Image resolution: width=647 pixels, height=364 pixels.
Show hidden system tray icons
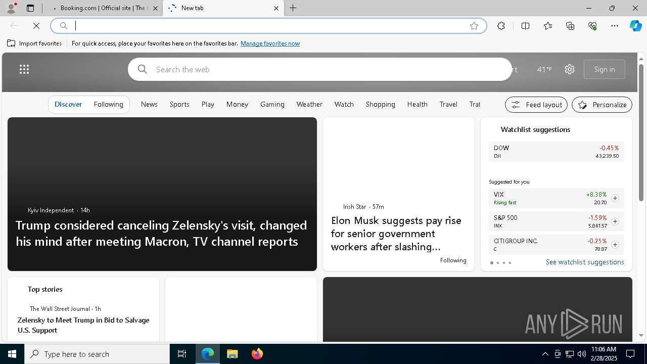tap(545, 354)
